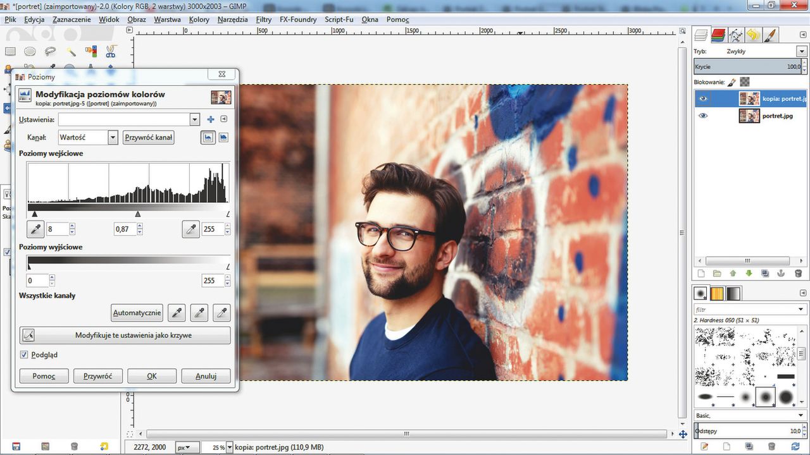Delete layer with trash icon
The width and height of the screenshot is (810, 455).
[x=798, y=274]
